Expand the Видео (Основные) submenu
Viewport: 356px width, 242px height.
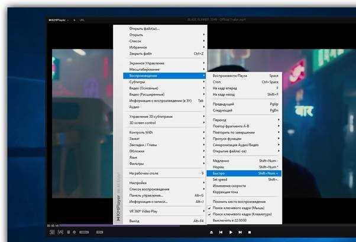(x=164, y=88)
